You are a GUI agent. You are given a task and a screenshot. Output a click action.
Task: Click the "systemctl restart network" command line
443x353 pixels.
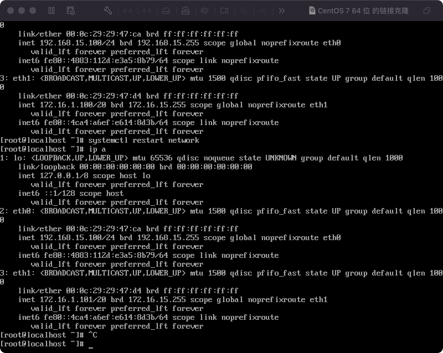100,140
